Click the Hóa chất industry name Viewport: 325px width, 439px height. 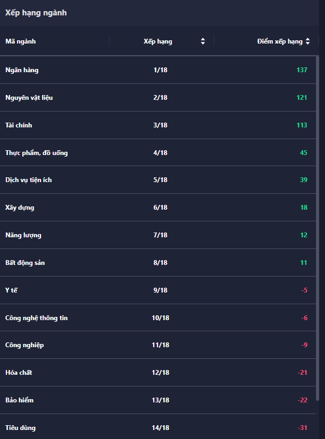19,373
